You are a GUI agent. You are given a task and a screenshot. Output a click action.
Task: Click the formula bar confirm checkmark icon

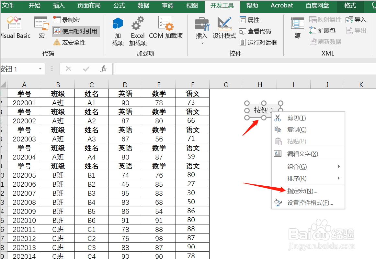click(x=86, y=69)
